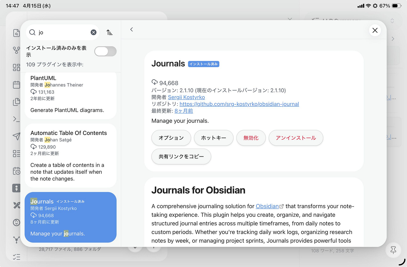407x267 pixels.
Task: Click 'Generate PlantUML diagrams.' description
Action: (x=67, y=110)
